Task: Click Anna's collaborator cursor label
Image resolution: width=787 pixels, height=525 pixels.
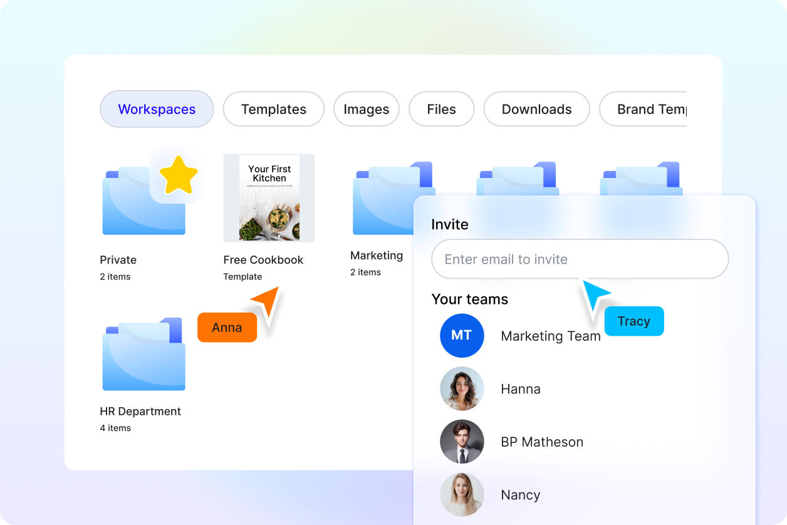Action: [227, 327]
